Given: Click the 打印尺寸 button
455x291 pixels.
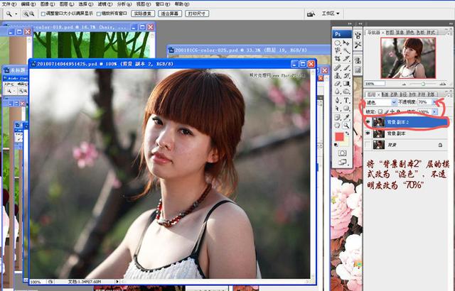Looking at the screenshot, I should (197, 13).
